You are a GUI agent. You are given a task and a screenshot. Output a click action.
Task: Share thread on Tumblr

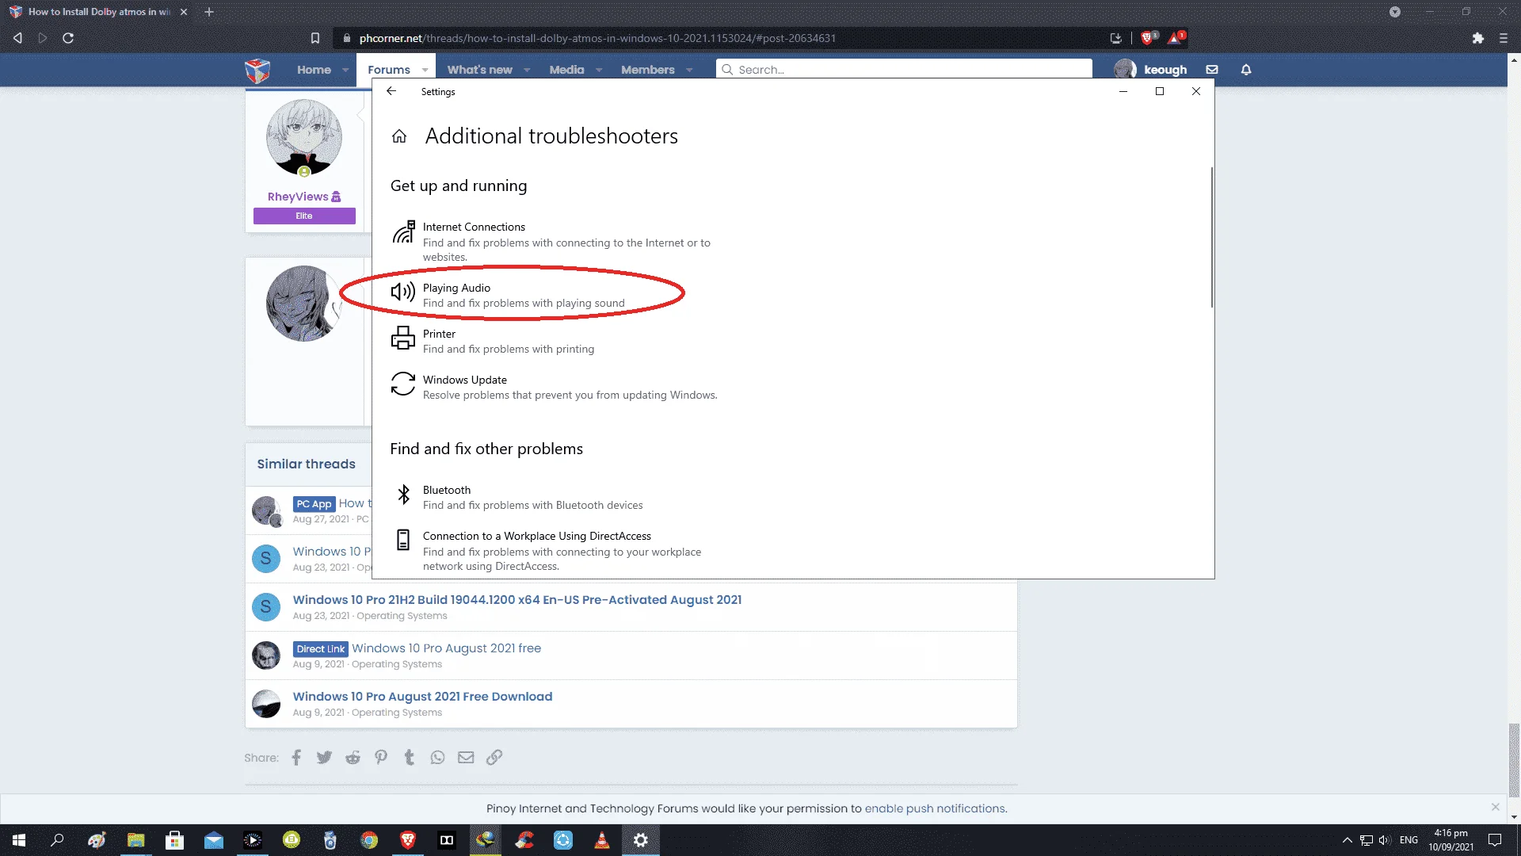pyautogui.click(x=410, y=758)
